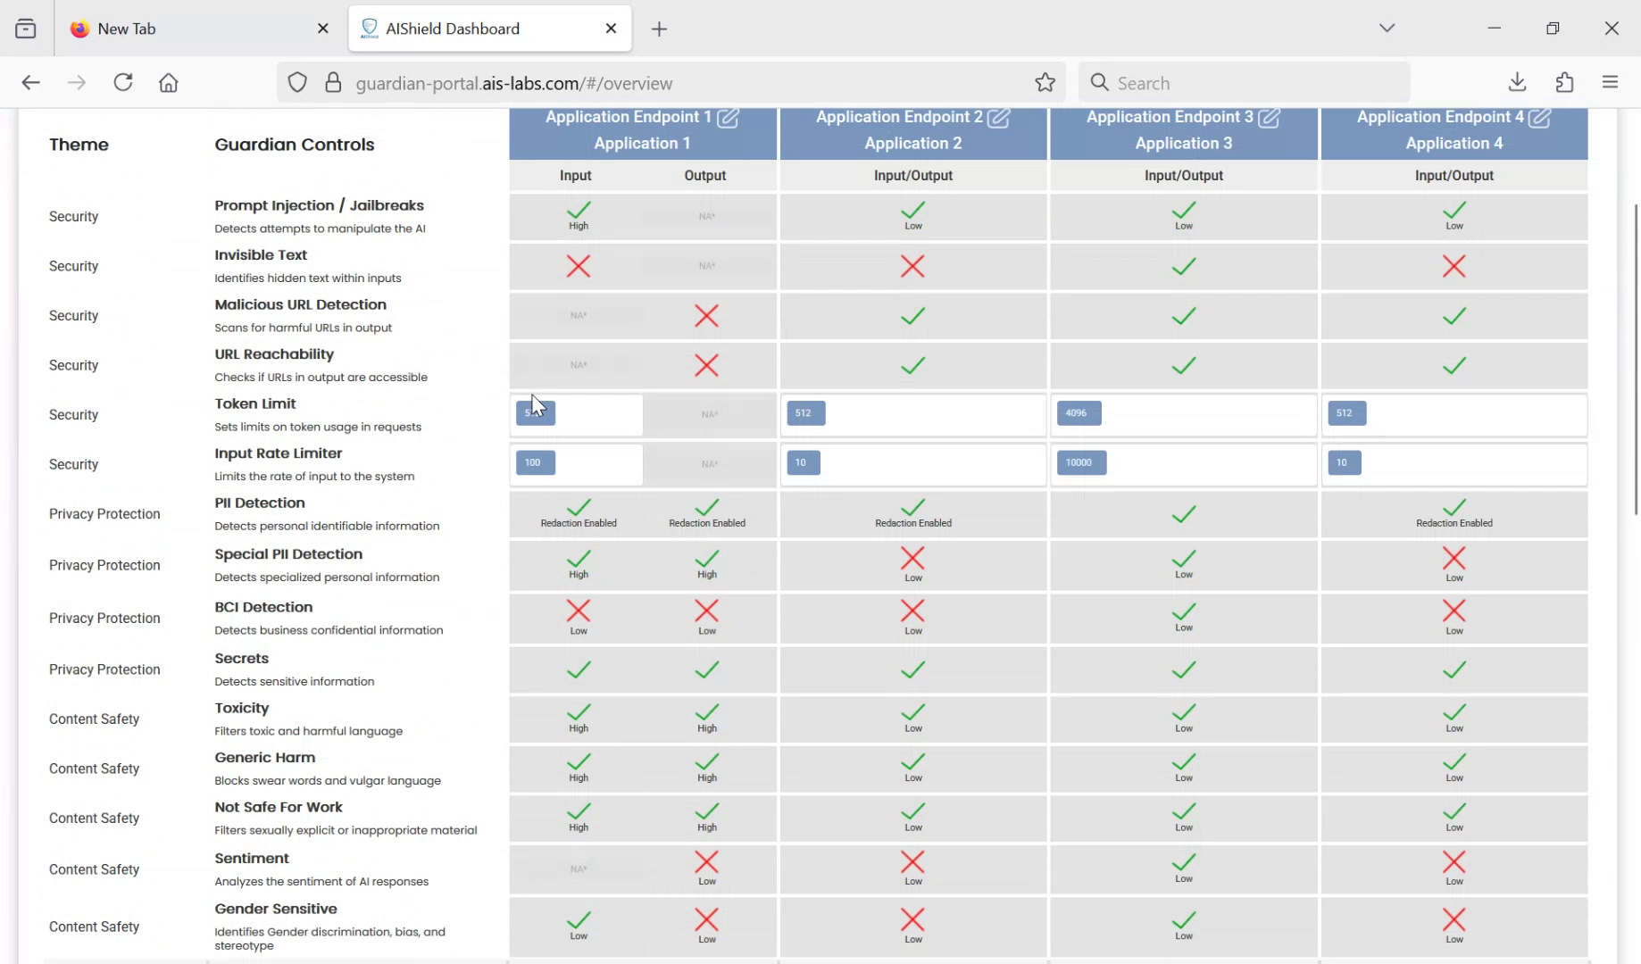Click the page reload button

click(122, 82)
